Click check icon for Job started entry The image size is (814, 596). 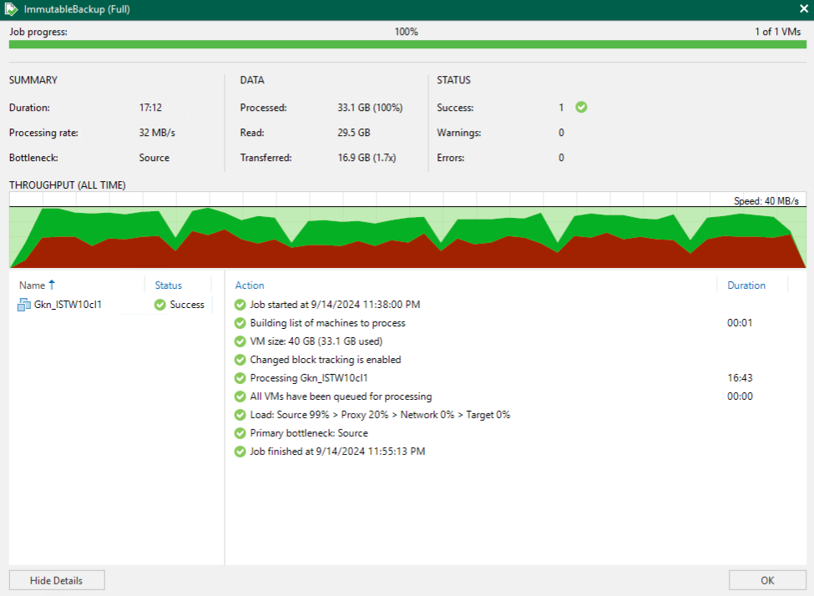(240, 305)
